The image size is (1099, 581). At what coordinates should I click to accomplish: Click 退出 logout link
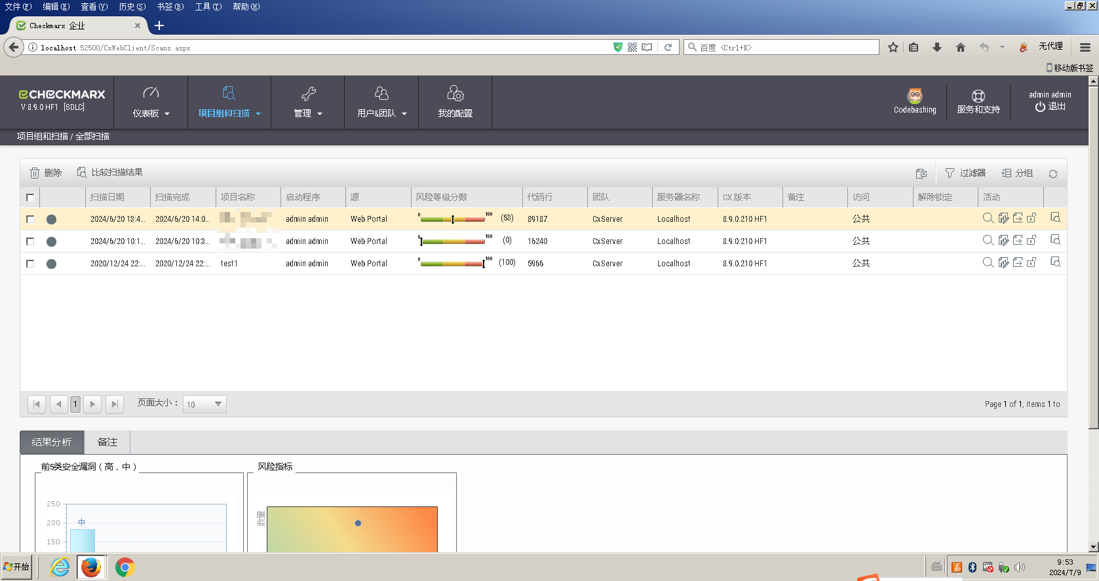tap(1051, 107)
